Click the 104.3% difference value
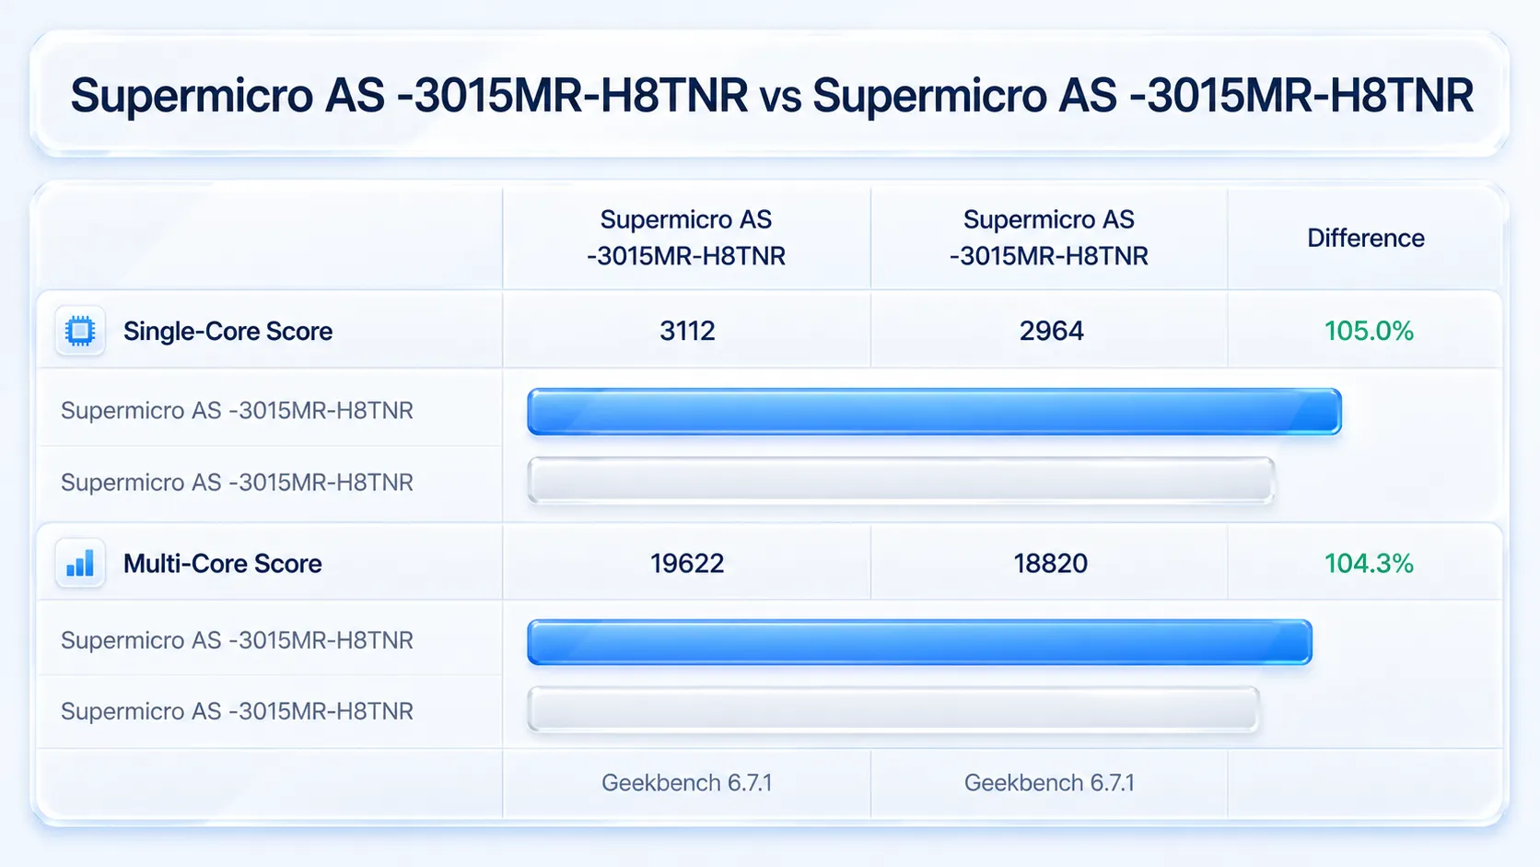Viewport: 1540px width, 867px height. [x=1369, y=563]
